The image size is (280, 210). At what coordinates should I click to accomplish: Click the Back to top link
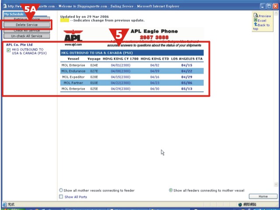tap(262, 27)
